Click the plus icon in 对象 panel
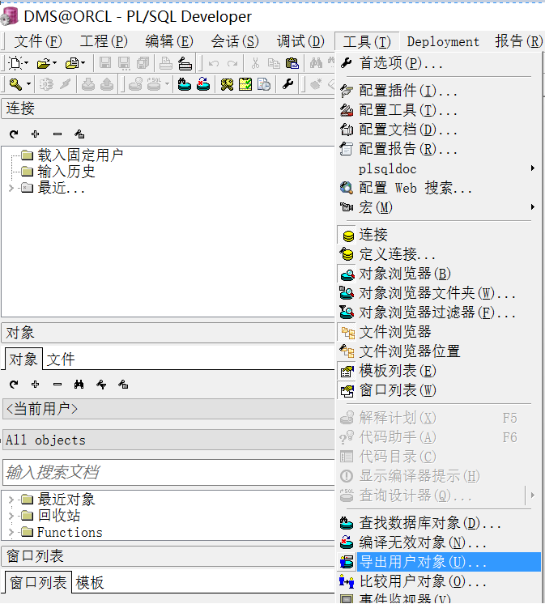Image resolution: width=545 pixels, height=604 pixels. point(36,384)
